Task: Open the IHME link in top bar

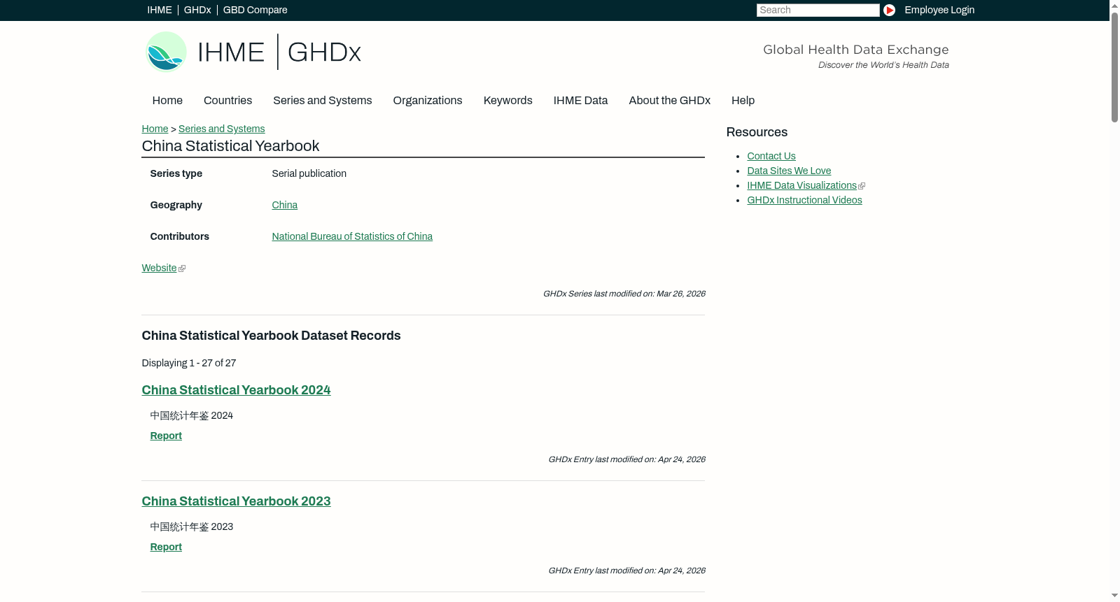Action: [160, 10]
